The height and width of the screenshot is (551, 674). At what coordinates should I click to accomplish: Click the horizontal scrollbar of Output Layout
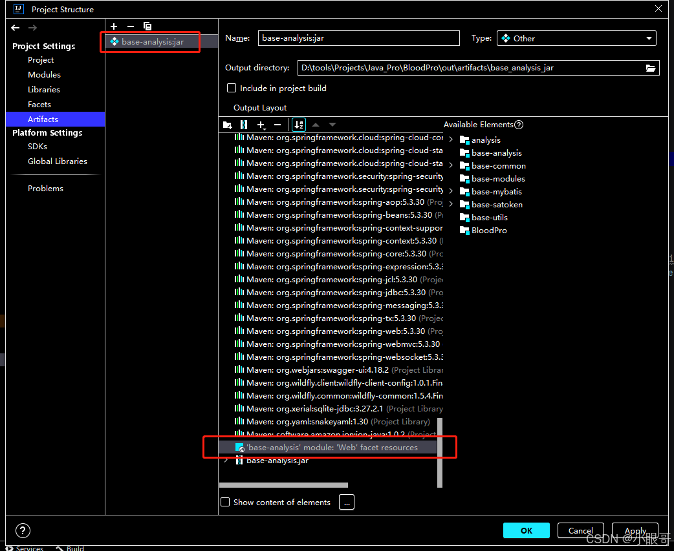[284, 485]
